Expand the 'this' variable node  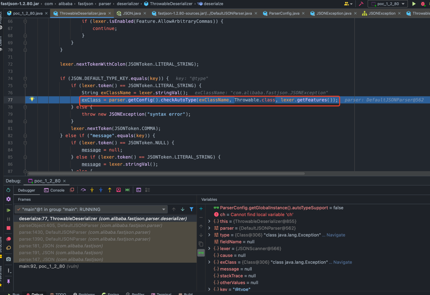[x=209, y=221]
